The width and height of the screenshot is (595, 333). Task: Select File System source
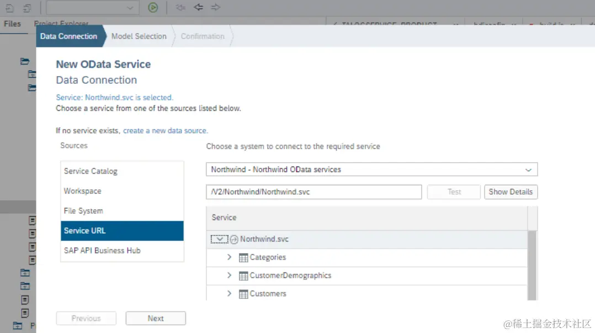coord(122,211)
